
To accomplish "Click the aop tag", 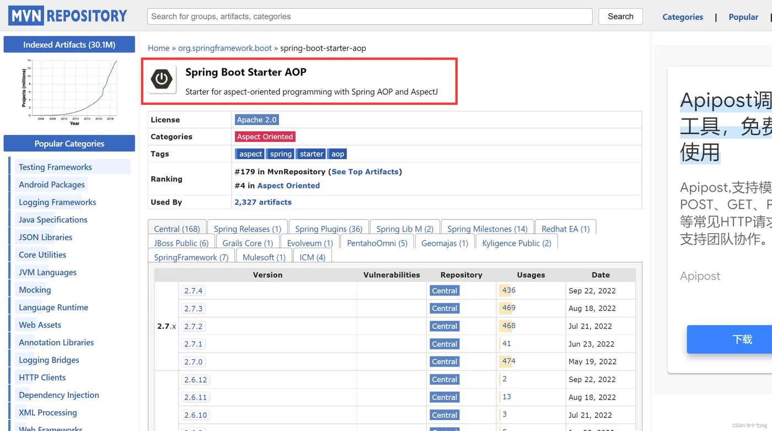I will point(337,154).
